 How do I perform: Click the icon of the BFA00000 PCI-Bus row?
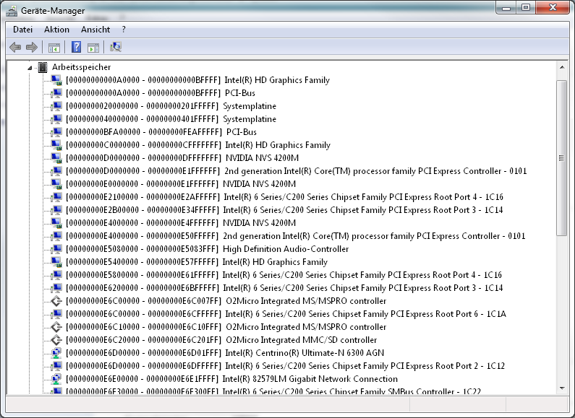pos(56,132)
